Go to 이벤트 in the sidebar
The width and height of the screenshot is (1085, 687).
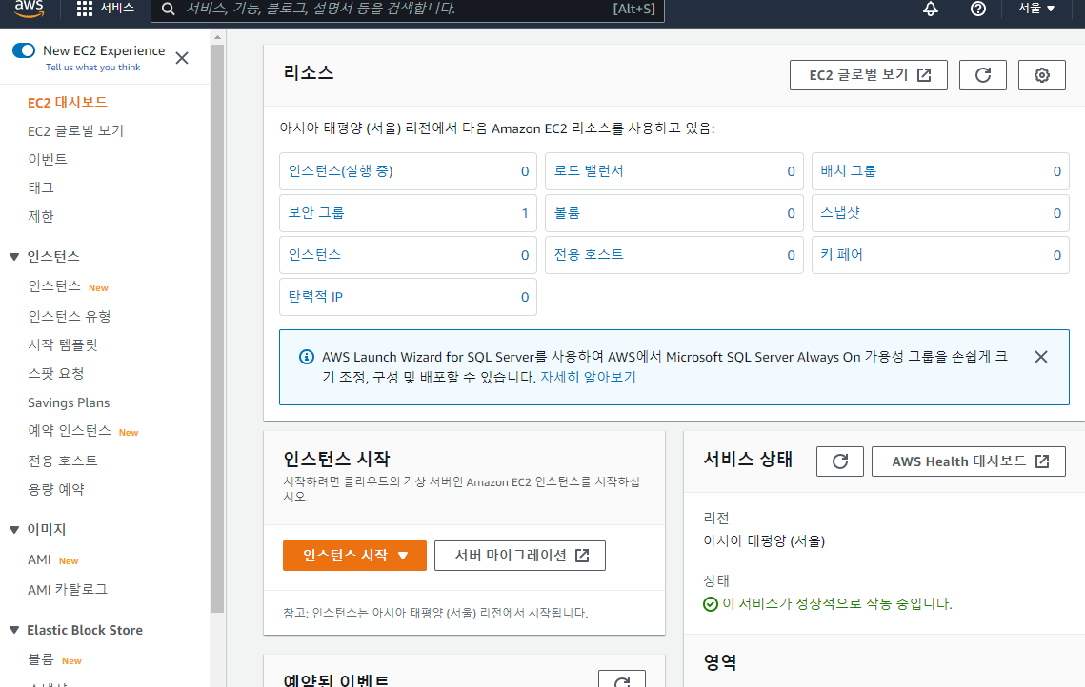pyautogui.click(x=47, y=159)
